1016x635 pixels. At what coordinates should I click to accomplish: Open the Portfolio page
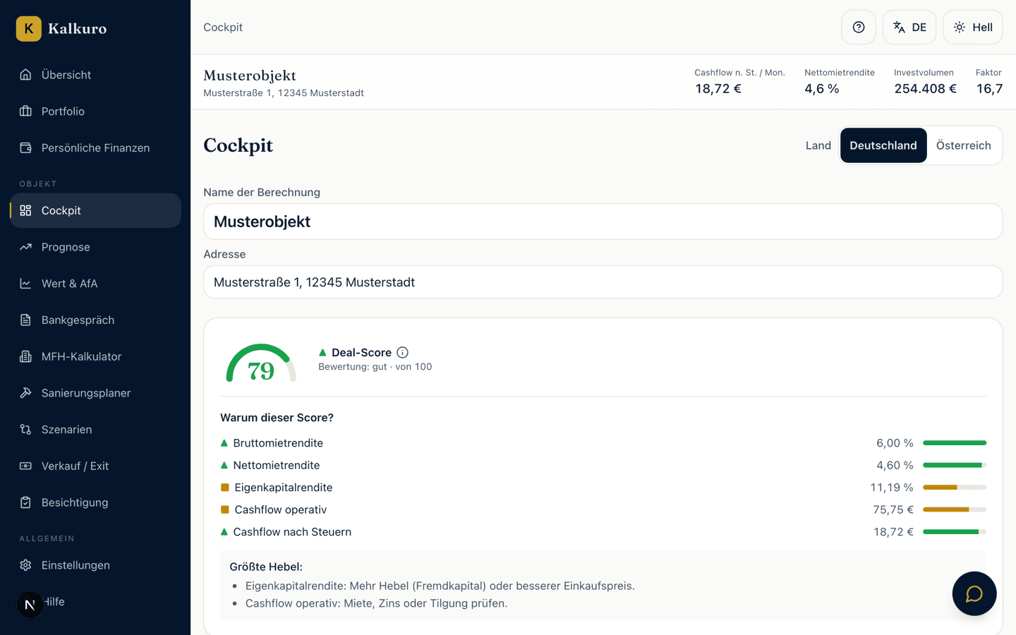95,111
